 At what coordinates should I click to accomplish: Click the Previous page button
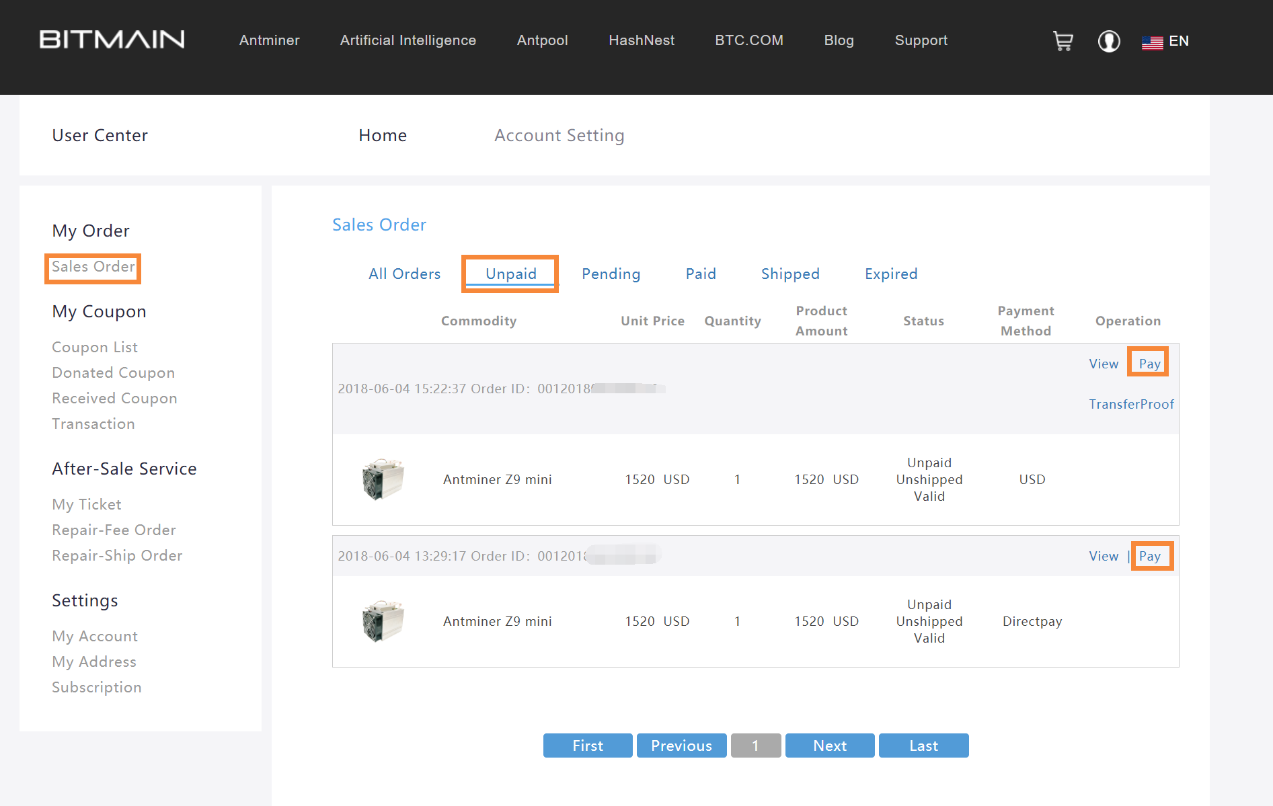point(681,745)
